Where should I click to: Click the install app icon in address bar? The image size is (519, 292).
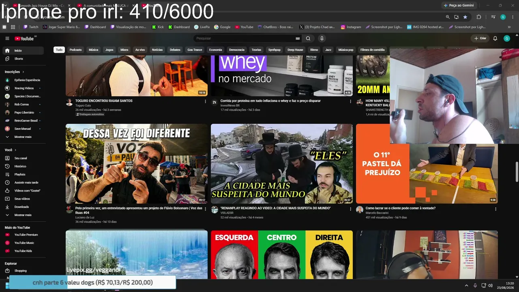pos(457,17)
